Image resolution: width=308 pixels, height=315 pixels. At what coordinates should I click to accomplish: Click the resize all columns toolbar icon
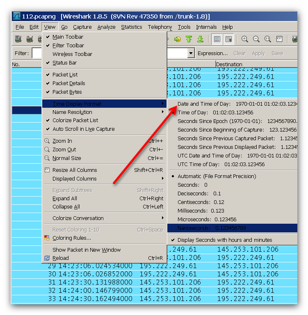[279, 39]
